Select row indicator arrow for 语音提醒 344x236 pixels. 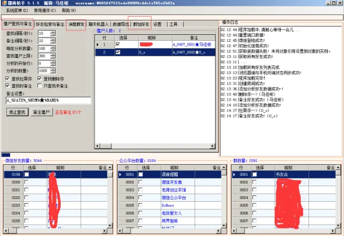(x=120, y=174)
